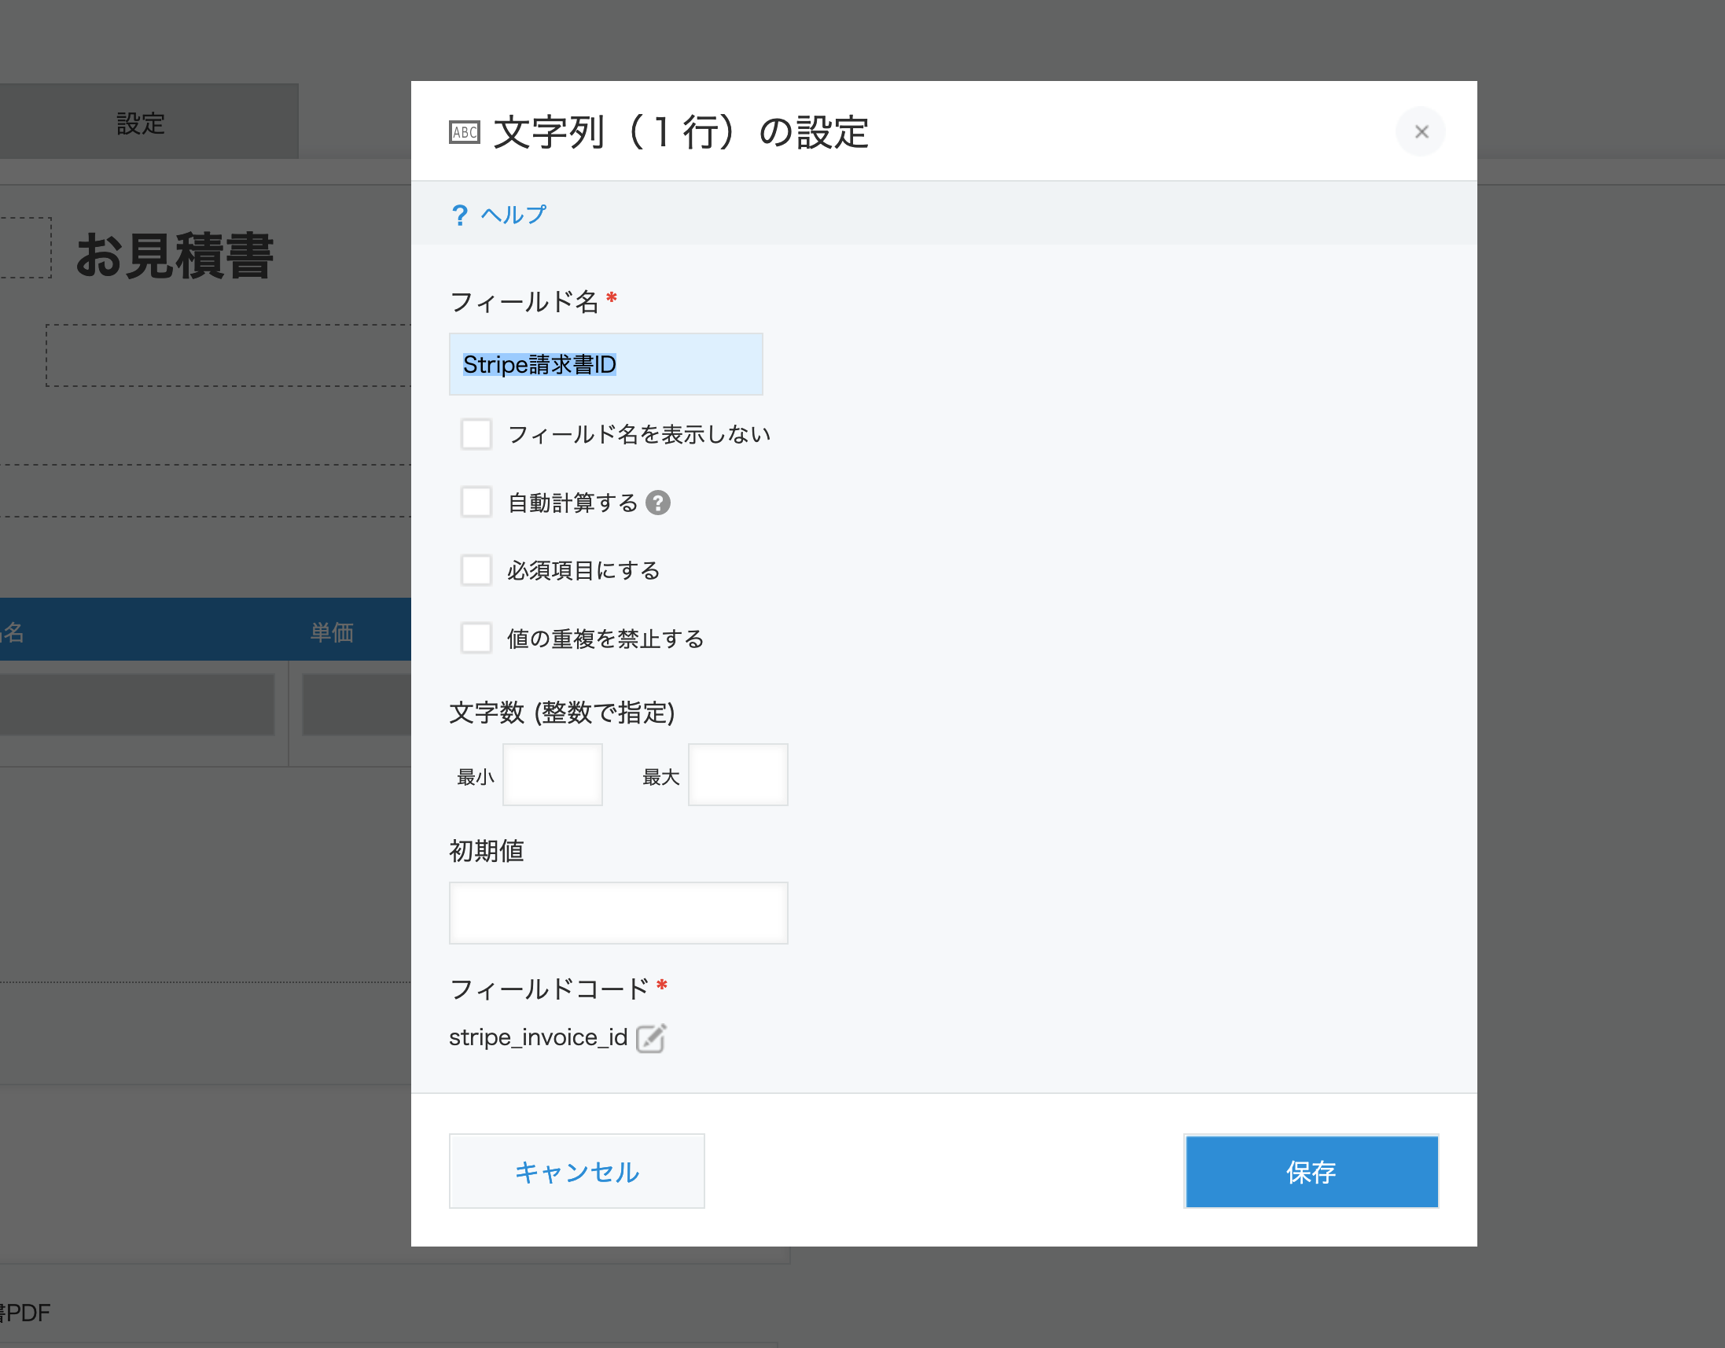Screen dimensions: 1725x1348
Task: Mark the field as 必須項目にする
Action: click(476, 569)
